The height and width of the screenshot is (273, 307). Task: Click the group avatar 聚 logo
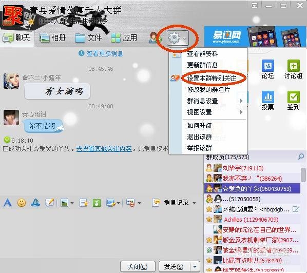click(x=13, y=16)
